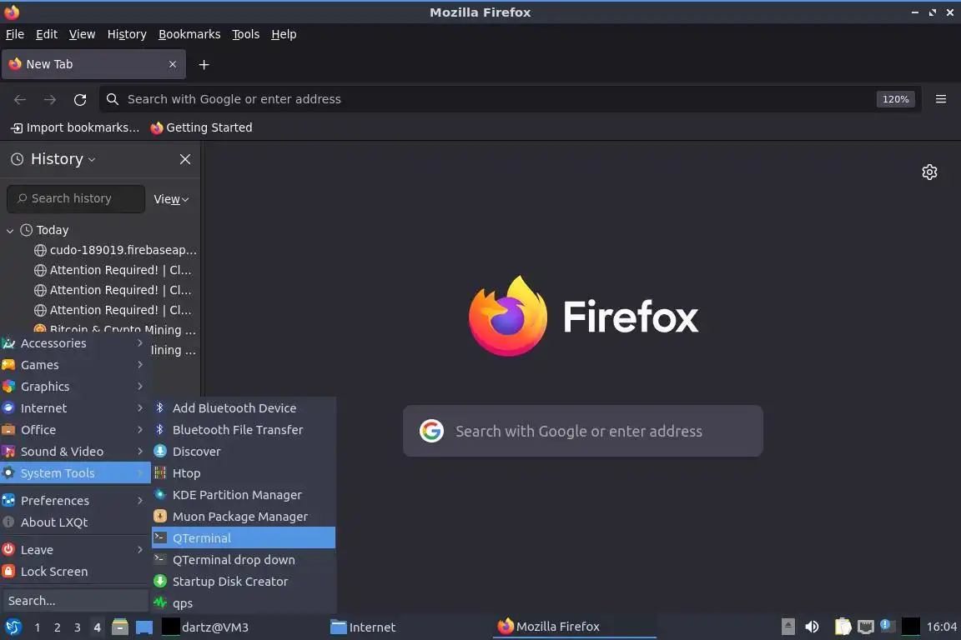This screenshot has width=961, height=640.
Task: Open new tab with the plus icon
Action: pos(204,64)
